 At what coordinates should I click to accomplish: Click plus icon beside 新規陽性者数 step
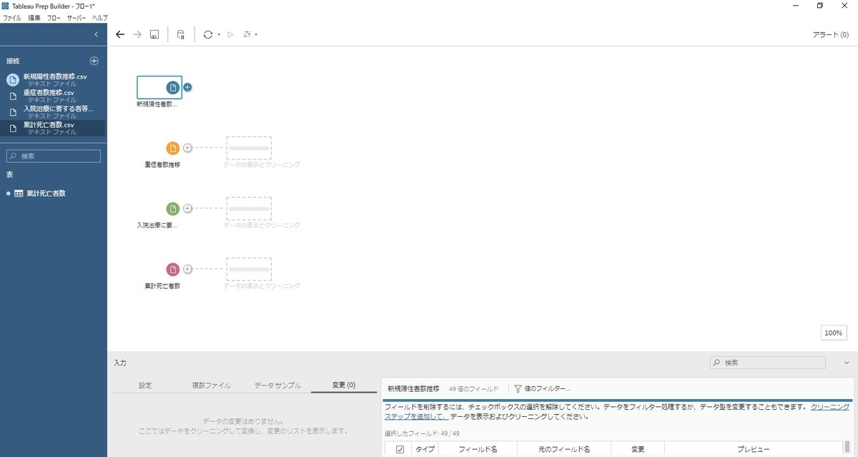tap(187, 87)
